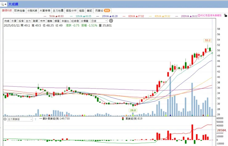Screen dimensions: 228x146
Task: Open the 主力買賣超 indicator dropdown
Action: pyautogui.click(x=20, y=119)
